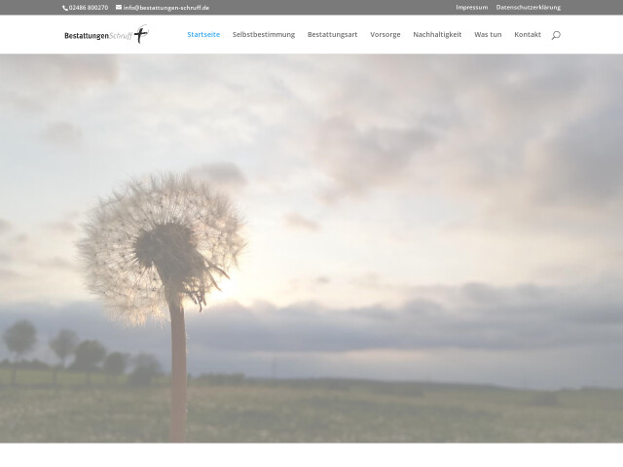Select Vorsorge in the navigation
Screen dimensions: 623x467
tap(385, 35)
